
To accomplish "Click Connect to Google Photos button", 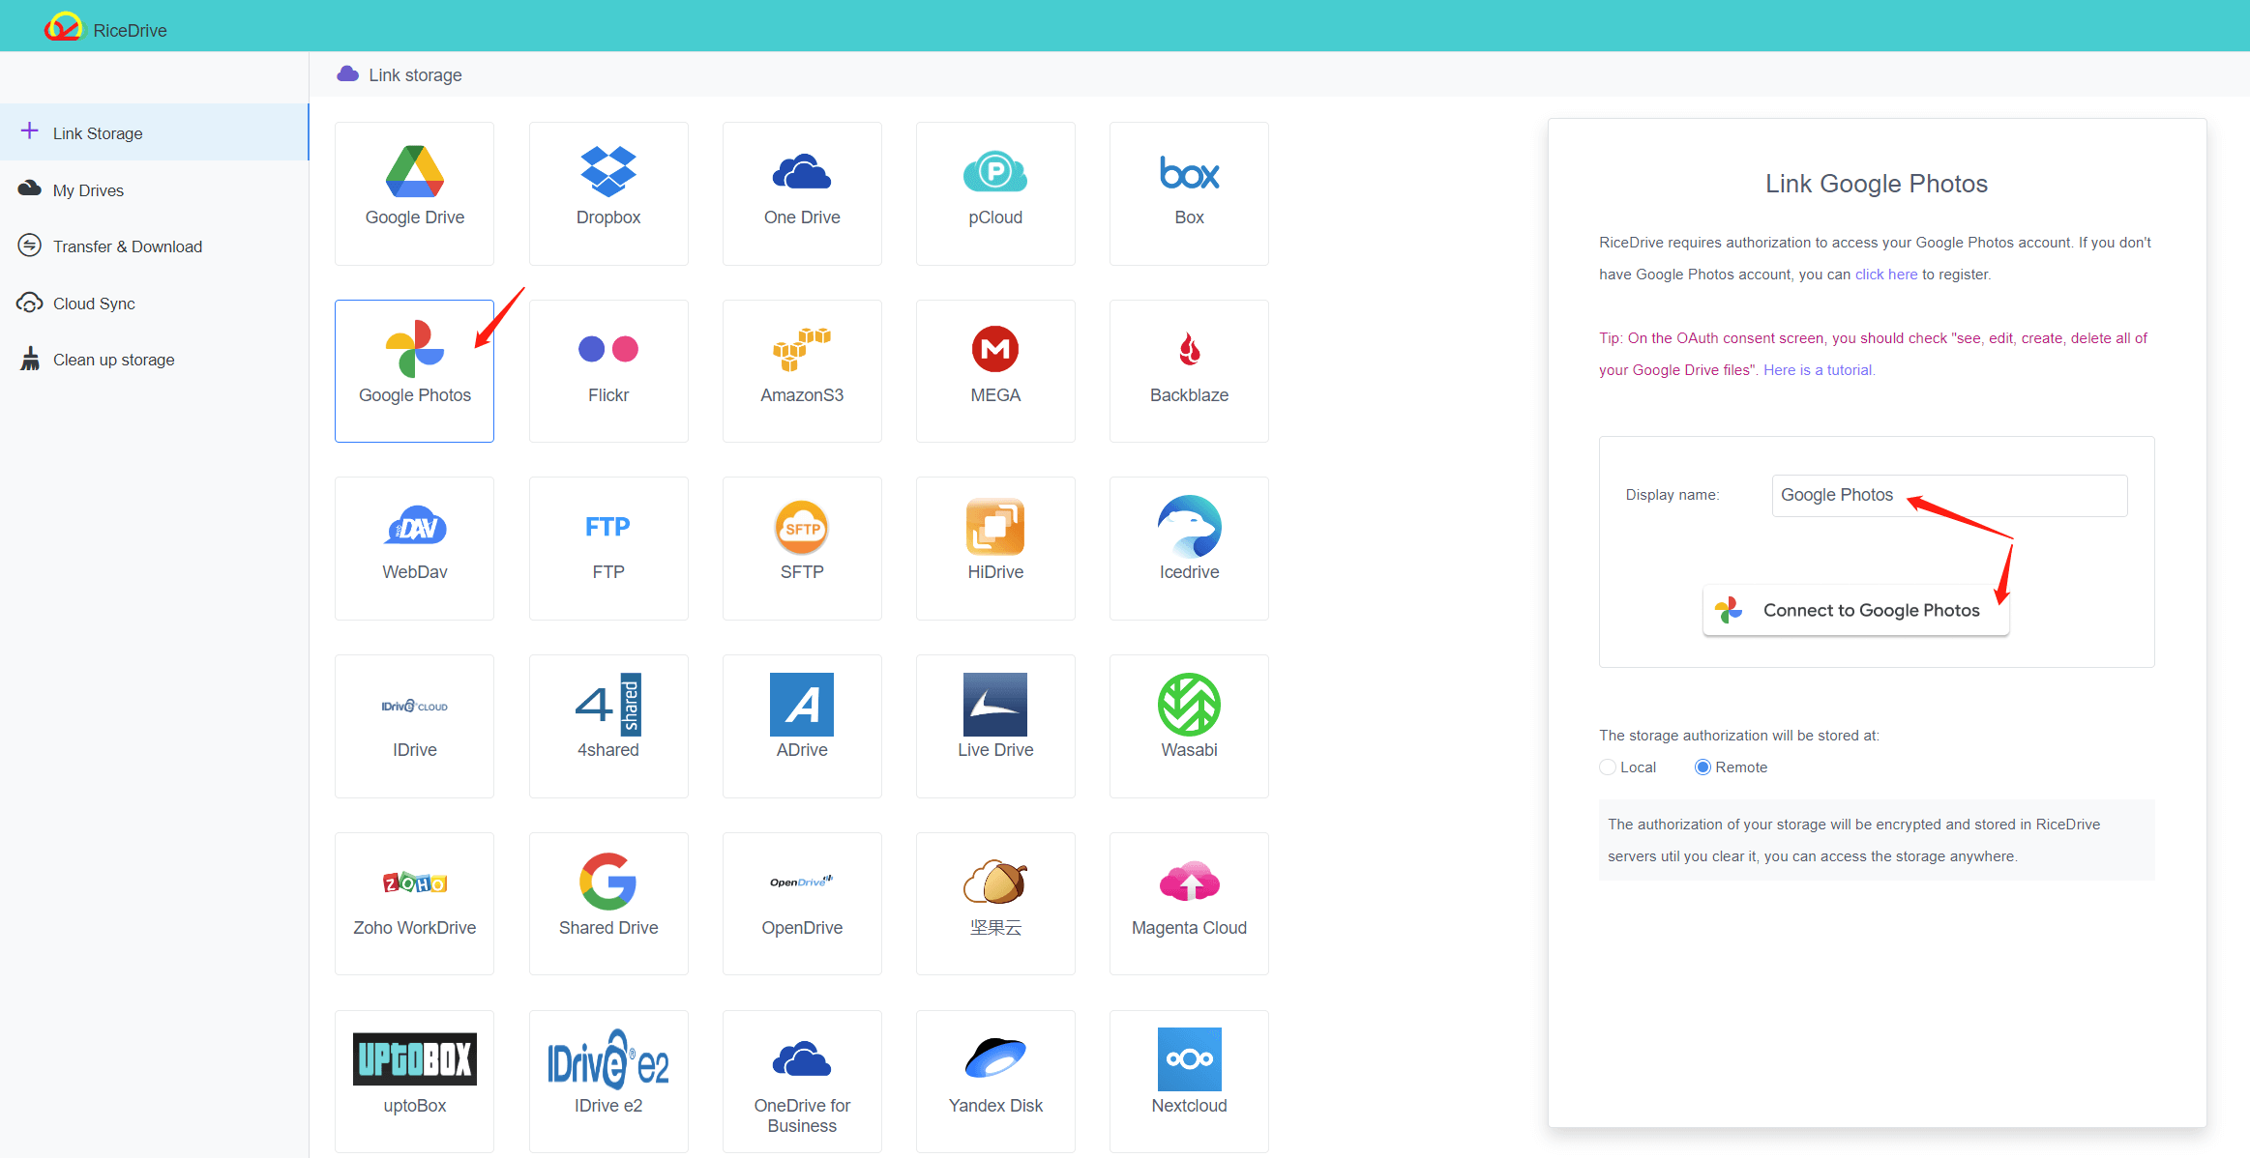I will (1857, 610).
